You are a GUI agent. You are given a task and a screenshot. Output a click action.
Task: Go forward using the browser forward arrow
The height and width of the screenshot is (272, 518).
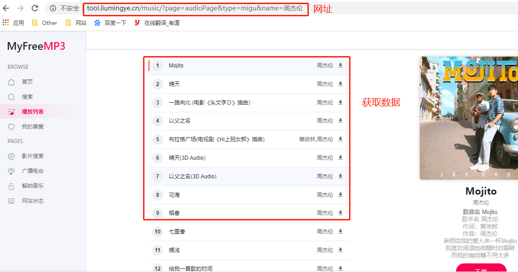click(20, 8)
